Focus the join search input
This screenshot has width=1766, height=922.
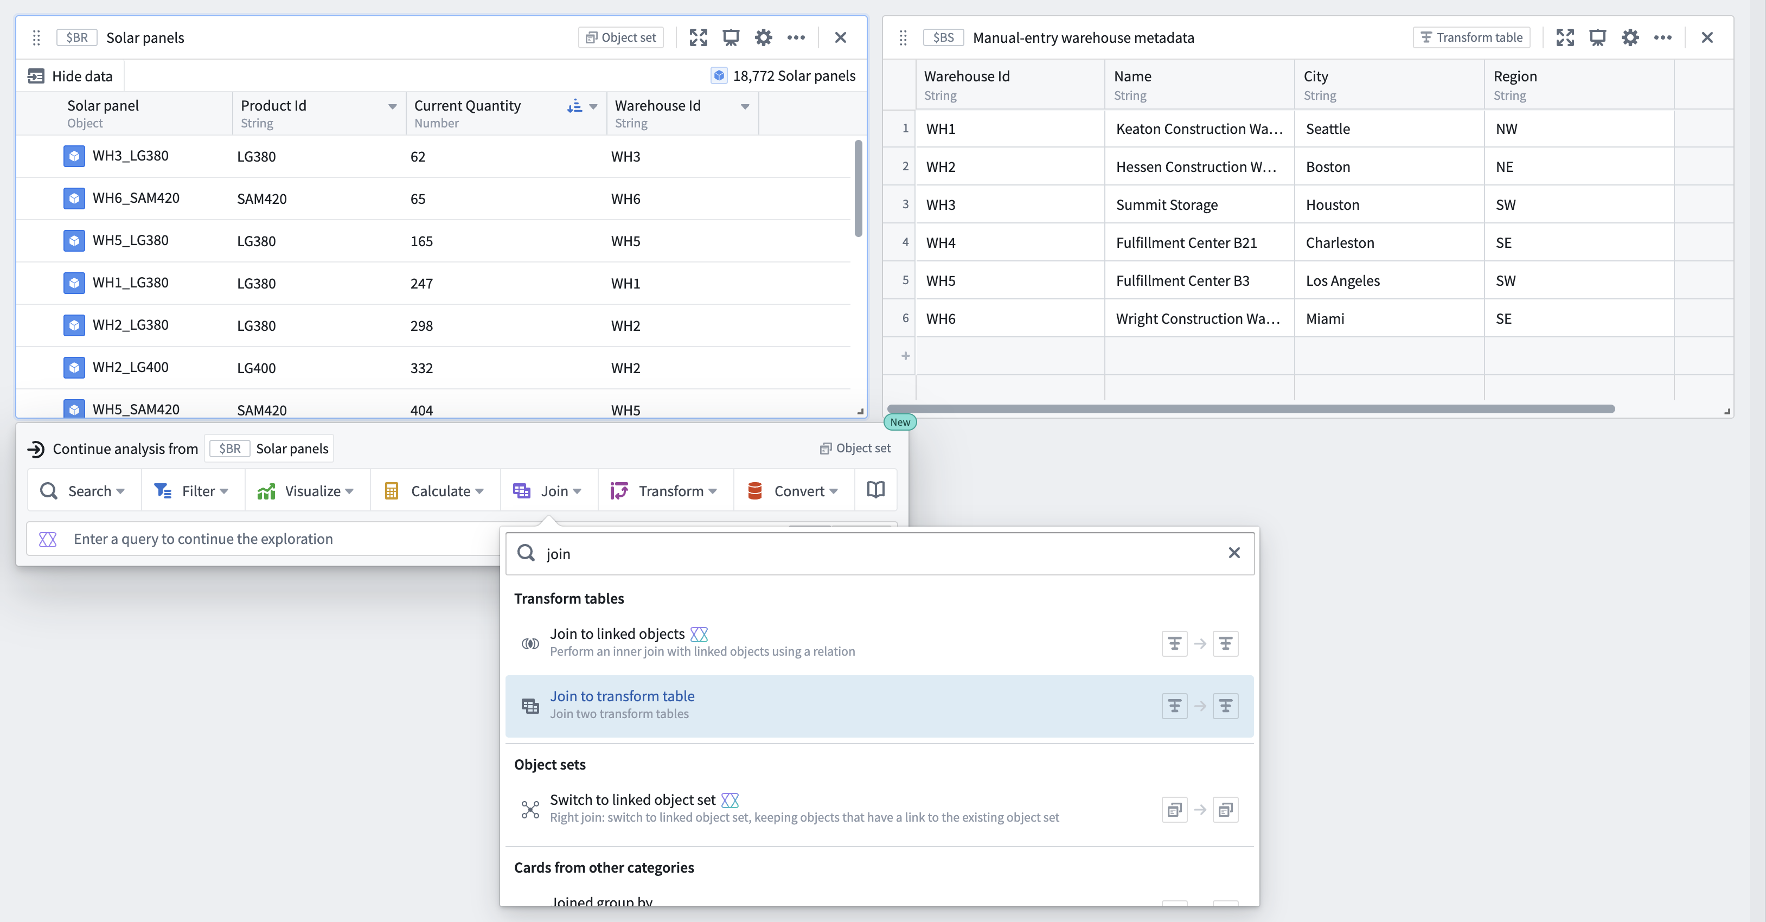coord(880,553)
